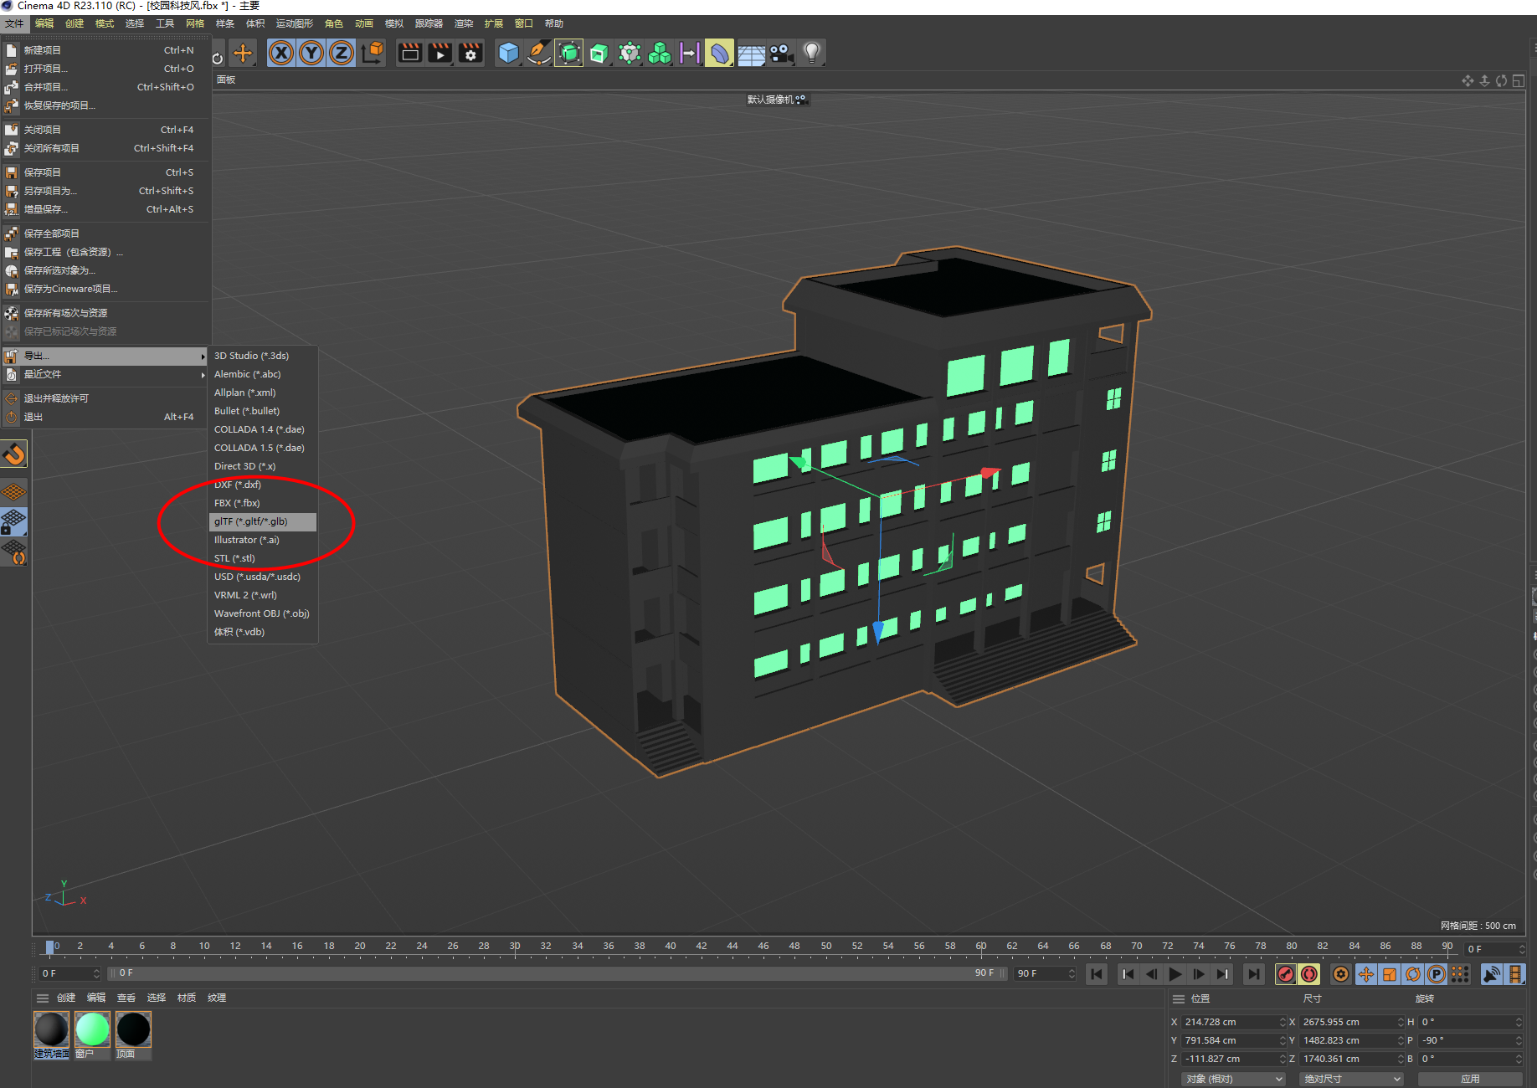Click the camera object icon
The image size is (1537, 1088).
[781, 54]
